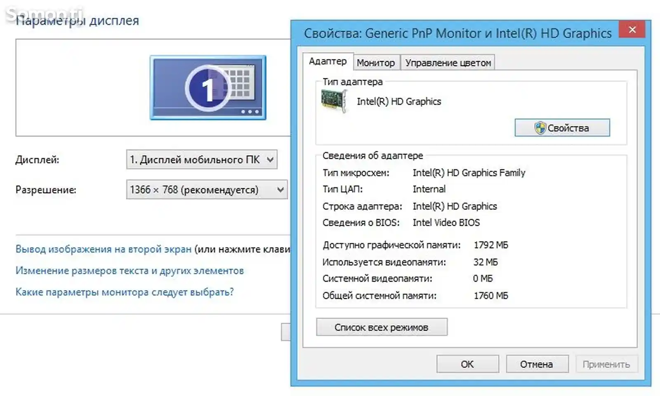Select the monitor 1 thumbnail

[208, 88]
